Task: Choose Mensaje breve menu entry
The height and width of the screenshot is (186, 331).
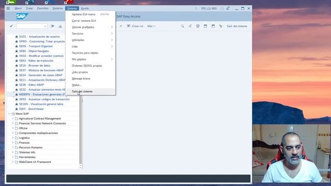Action: coord(91,79)
